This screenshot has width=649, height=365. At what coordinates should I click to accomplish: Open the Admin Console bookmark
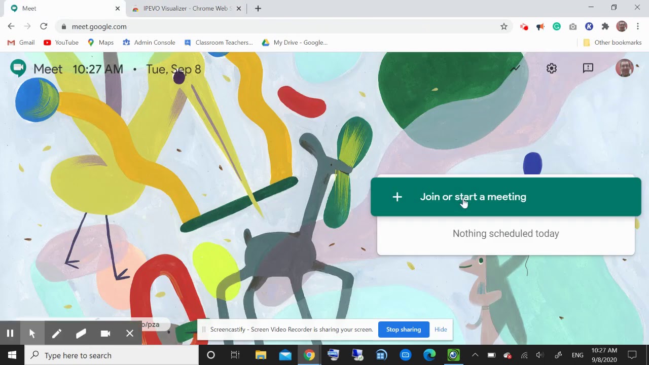point(149,43)
